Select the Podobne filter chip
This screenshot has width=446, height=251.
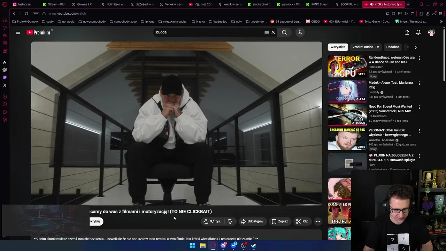(x=393, y=47)
